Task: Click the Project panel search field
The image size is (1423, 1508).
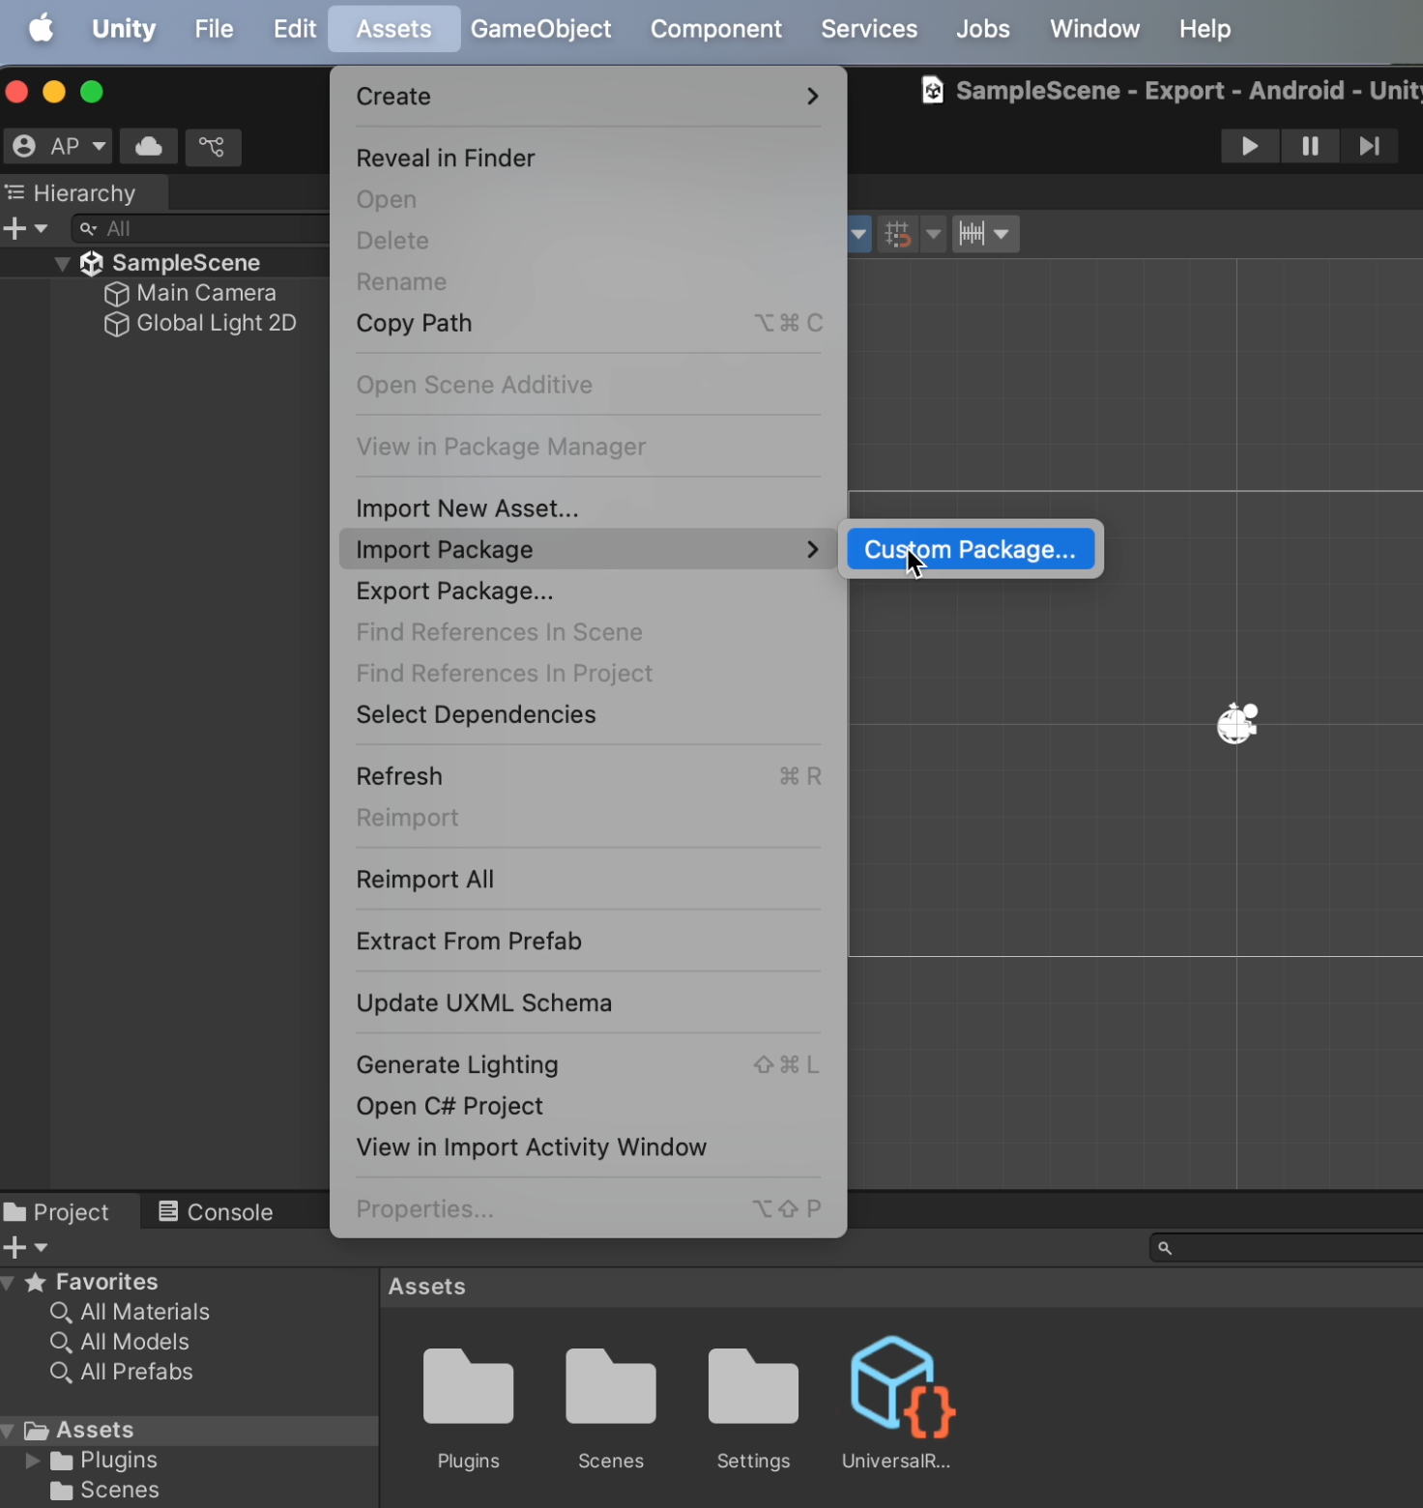Action: (1286, 1248)
